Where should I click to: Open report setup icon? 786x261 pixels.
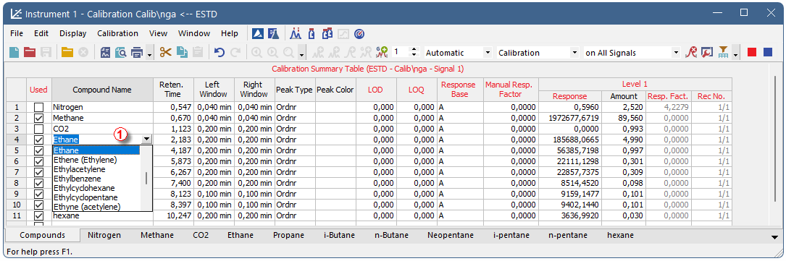coord(106,52)
